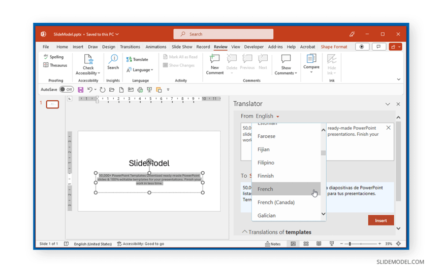Click the zoom slider handle
Screen dimensions: 442x273
point(350,244)
